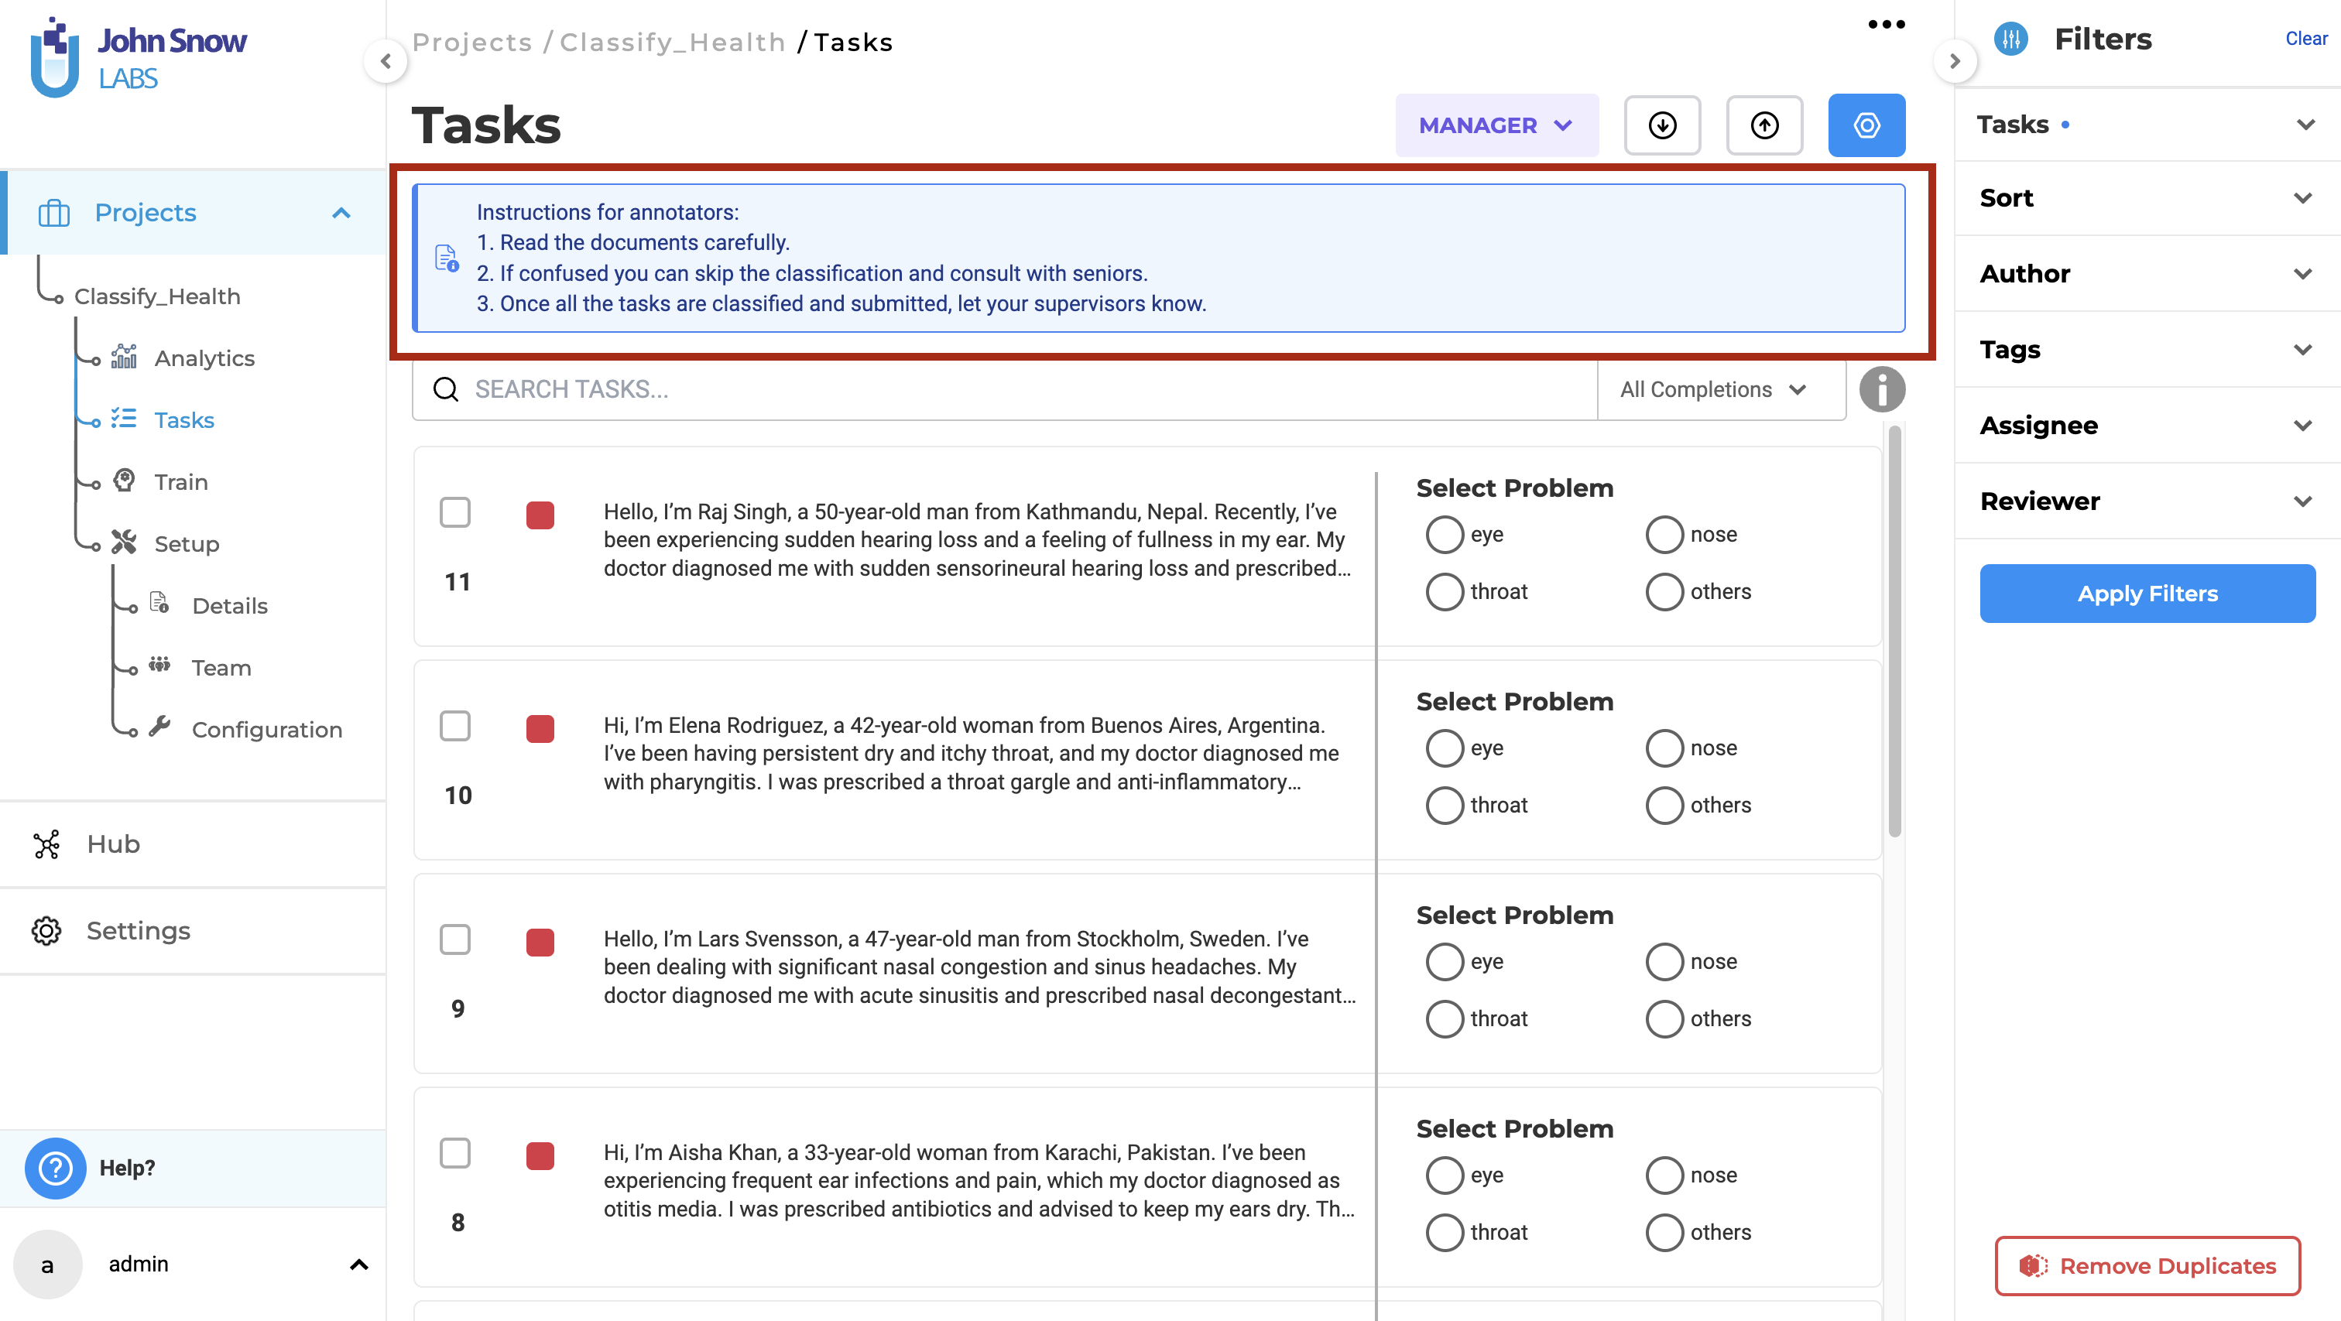The image size is (2341, 1321).
Task: Open the Analytics page
Action: [x=204, y=358]
